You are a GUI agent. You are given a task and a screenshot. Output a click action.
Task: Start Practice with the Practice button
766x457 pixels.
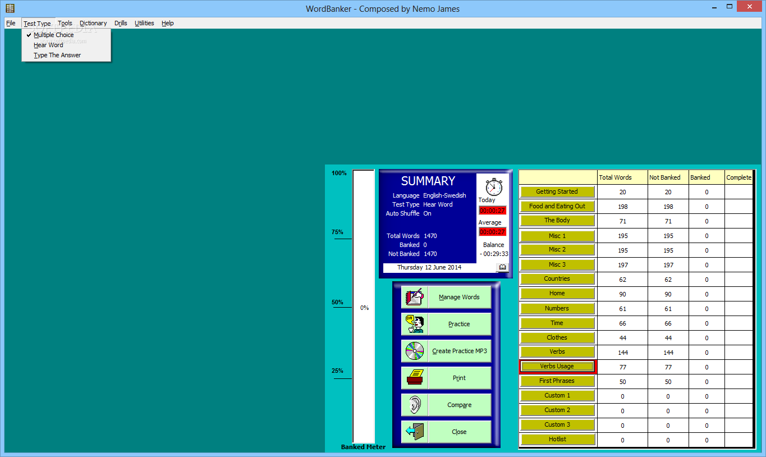[x=459, y=324]
